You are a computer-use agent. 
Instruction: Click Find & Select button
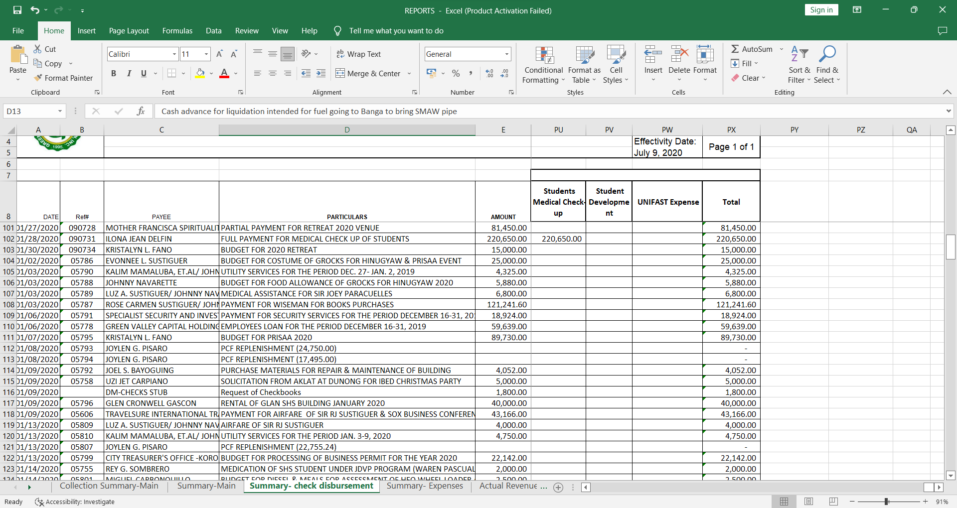tap(827, 65)
